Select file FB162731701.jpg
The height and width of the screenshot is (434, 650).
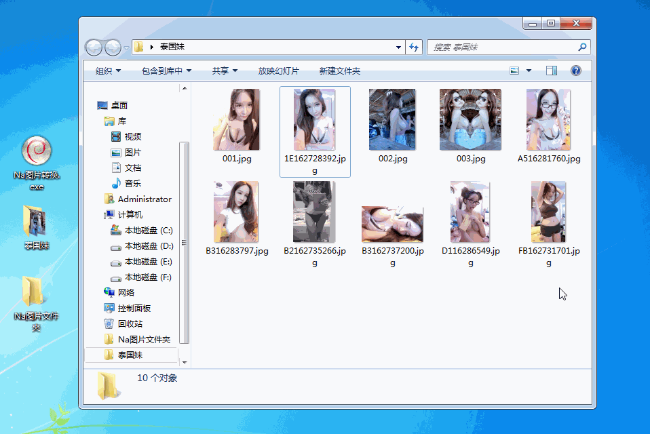coord(549,224)
